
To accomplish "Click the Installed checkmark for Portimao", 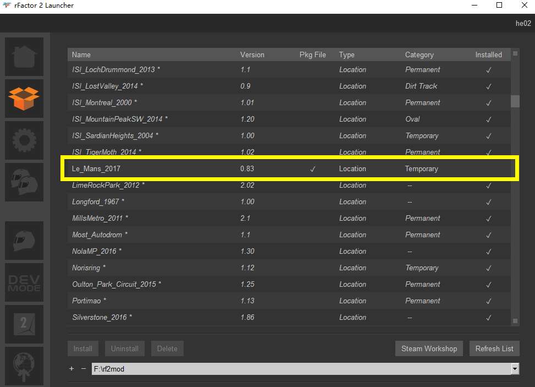I will 489,301.
